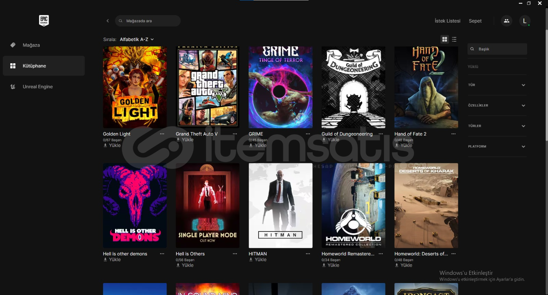Restore the launcher window size
This screenshot has width=548, height=295.
tap(529, 3)
